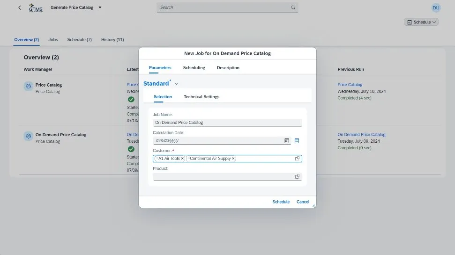Viewport: 455px width, 255px height.
Task: Remove the Continental Air Supply token
Action: pos(233,159)
